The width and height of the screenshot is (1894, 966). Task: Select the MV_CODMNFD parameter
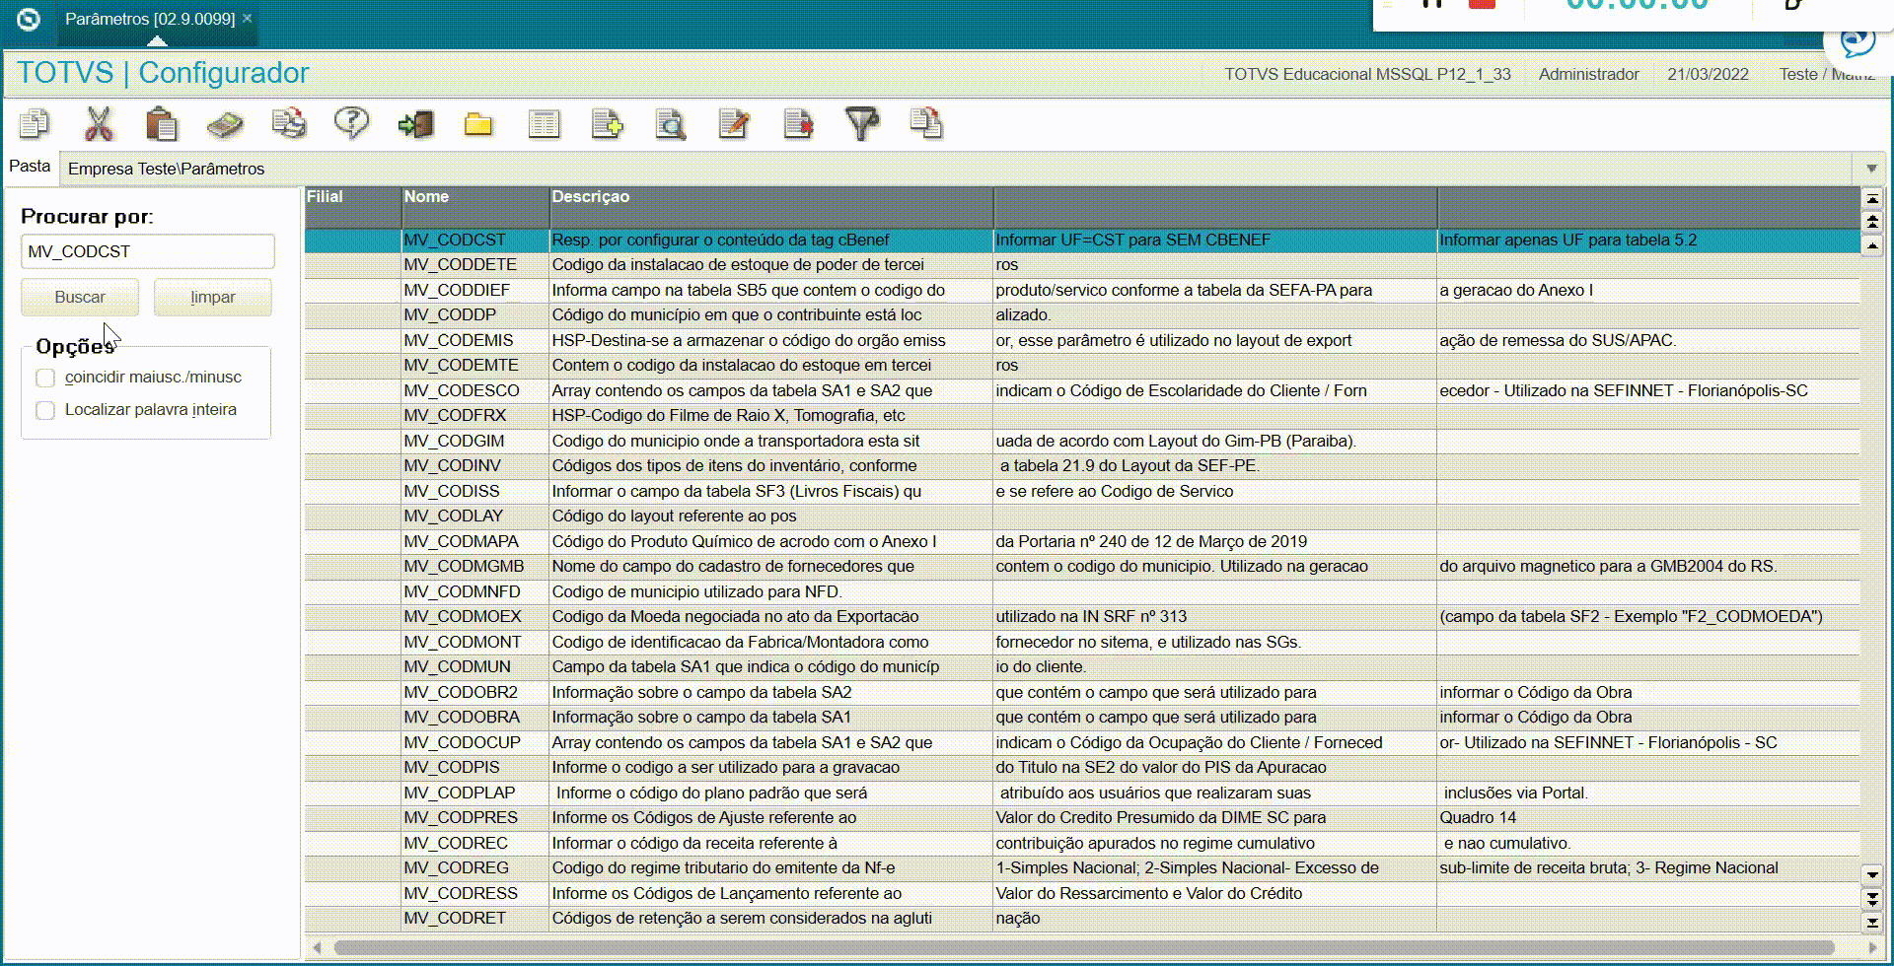coord(1082,591)
